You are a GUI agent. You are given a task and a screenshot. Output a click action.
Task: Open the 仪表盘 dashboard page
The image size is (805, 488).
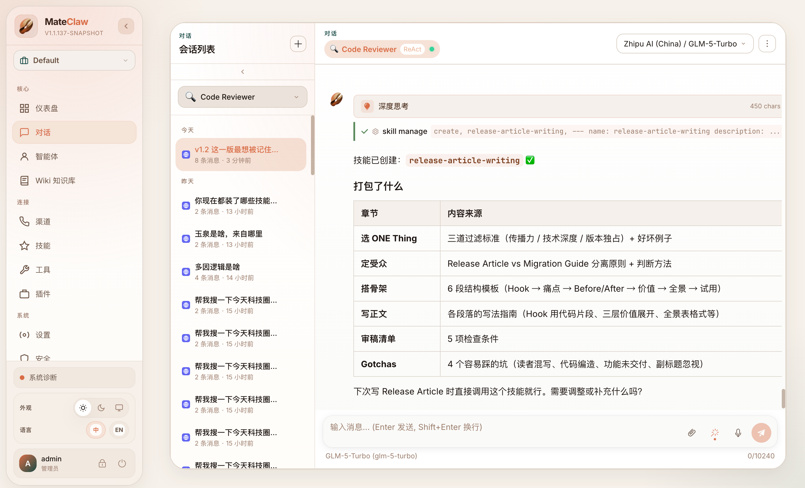pos(47,108)
